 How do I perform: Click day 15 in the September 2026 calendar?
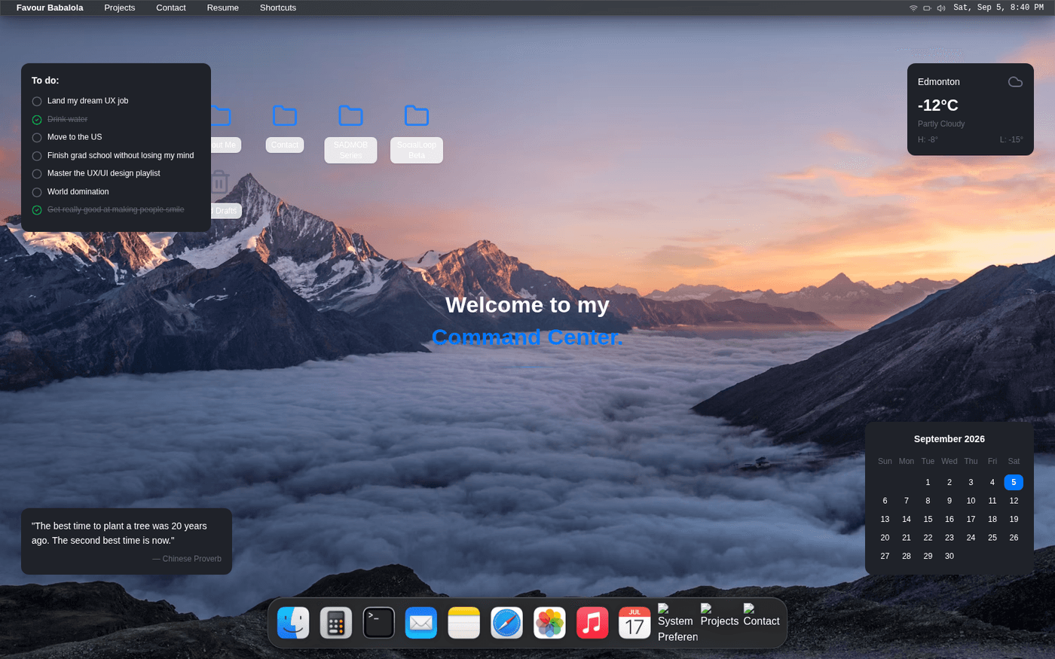tap(928, 519)
